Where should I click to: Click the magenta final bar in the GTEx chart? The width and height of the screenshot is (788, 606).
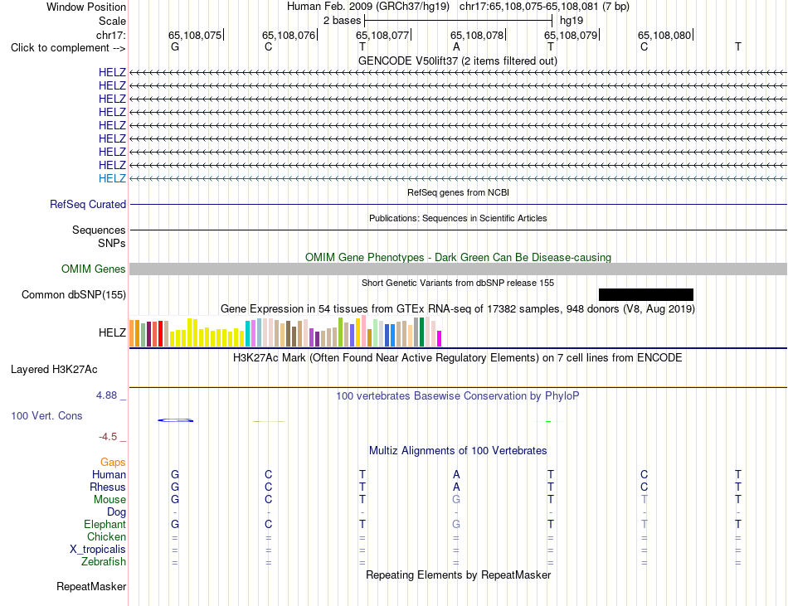(440, 338)
